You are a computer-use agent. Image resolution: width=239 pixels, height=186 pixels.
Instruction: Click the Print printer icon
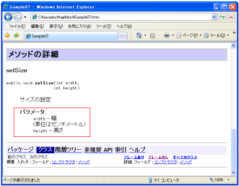click(166, 35)
